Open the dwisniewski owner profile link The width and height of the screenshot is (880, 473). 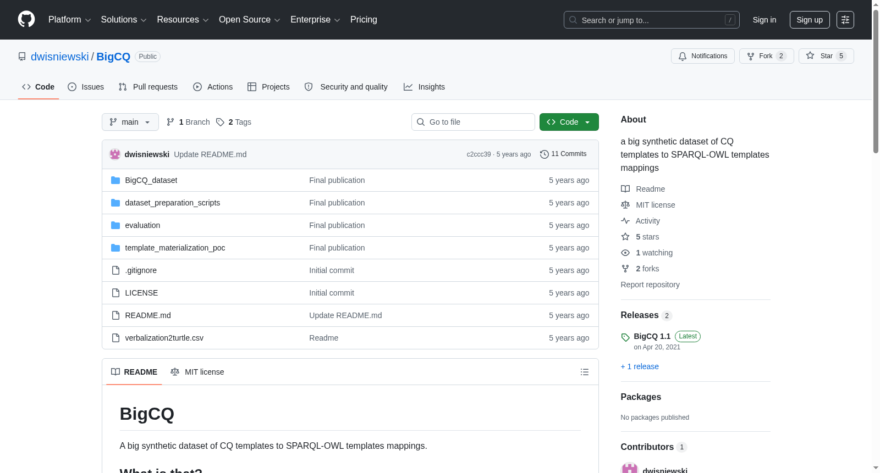click(59, 57)
